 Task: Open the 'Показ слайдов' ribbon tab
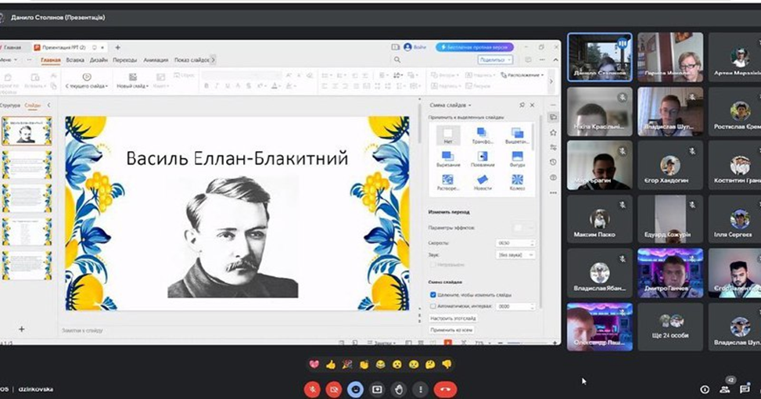click(192, 59)
